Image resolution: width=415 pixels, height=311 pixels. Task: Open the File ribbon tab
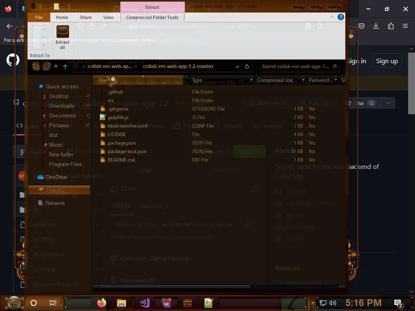click(39, 17)
